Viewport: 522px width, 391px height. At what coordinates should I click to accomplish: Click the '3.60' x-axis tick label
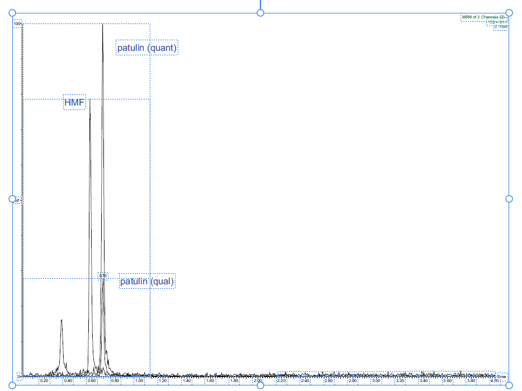(448, 381)
